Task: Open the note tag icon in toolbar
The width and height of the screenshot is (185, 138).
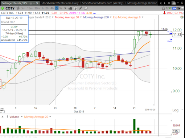Action: coord(86,8)
